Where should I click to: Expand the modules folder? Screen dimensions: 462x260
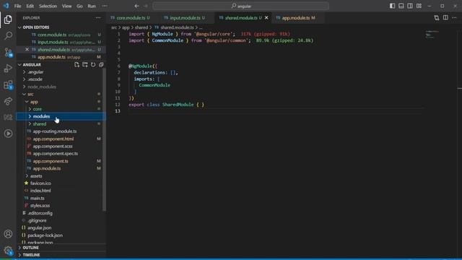point(41,116)
